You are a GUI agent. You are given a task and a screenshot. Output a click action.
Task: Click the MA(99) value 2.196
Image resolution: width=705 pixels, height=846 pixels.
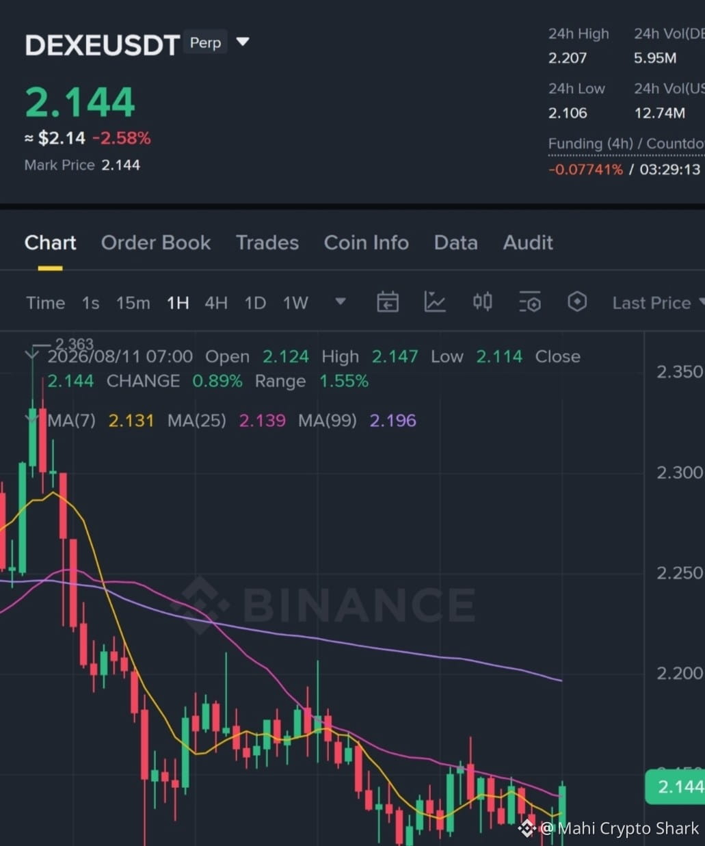point(393,421)
